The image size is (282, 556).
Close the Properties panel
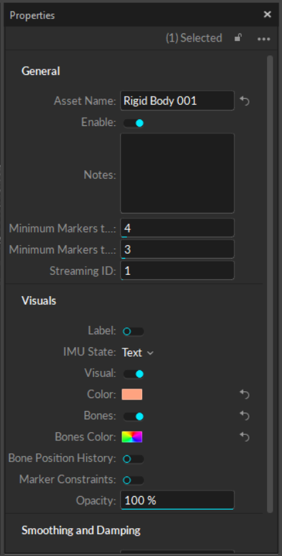(267, 14)
